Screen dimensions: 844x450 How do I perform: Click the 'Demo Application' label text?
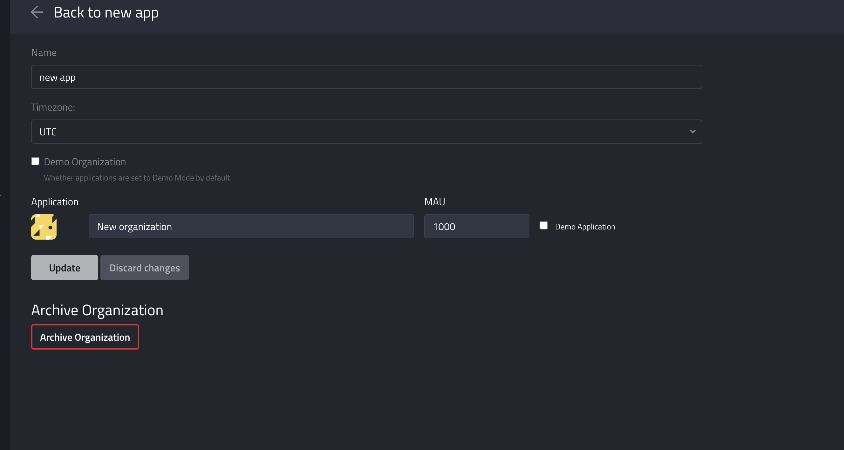(x=585, y=227)
